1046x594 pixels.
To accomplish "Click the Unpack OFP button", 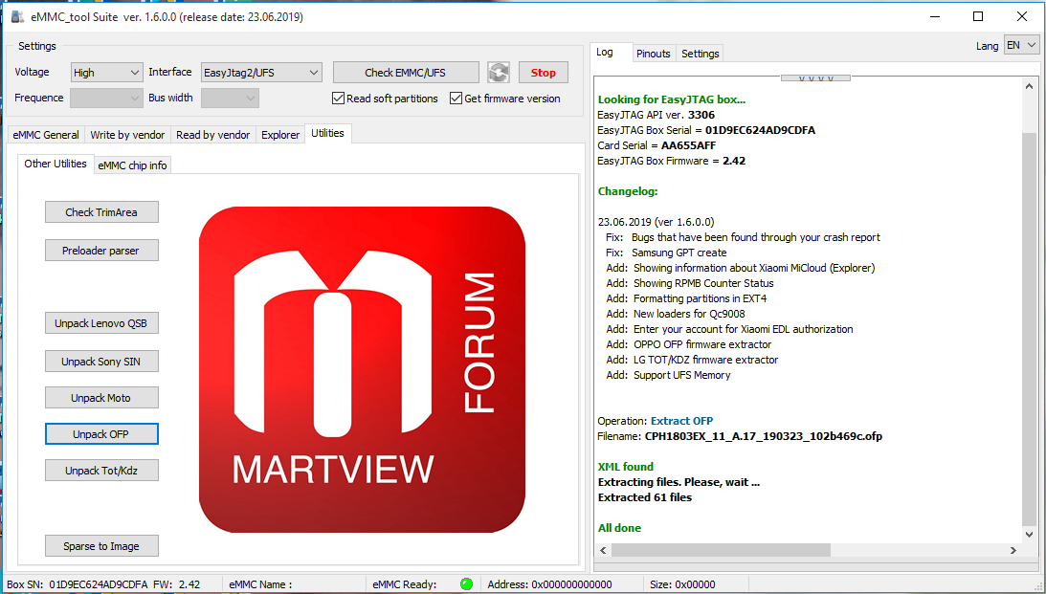I will pos(101,434).
